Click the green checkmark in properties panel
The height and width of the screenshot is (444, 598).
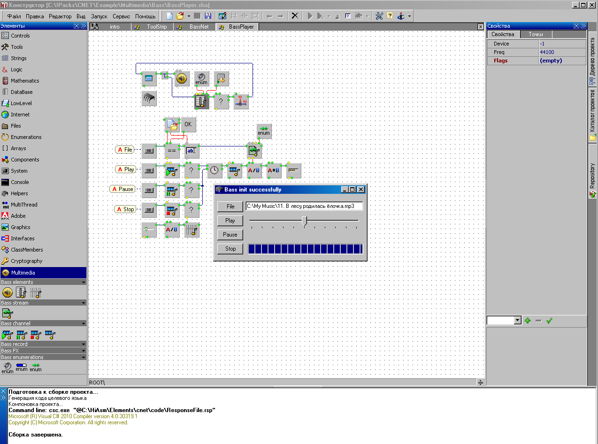pyautogui.click(x=549, y=321)
